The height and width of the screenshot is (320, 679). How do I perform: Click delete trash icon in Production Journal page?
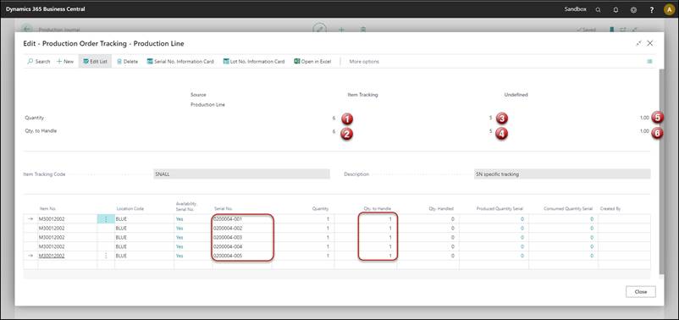(x=364, y=30)
